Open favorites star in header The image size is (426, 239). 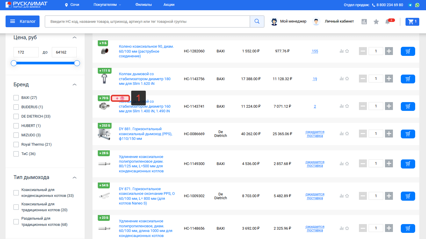tap(376, 22)
